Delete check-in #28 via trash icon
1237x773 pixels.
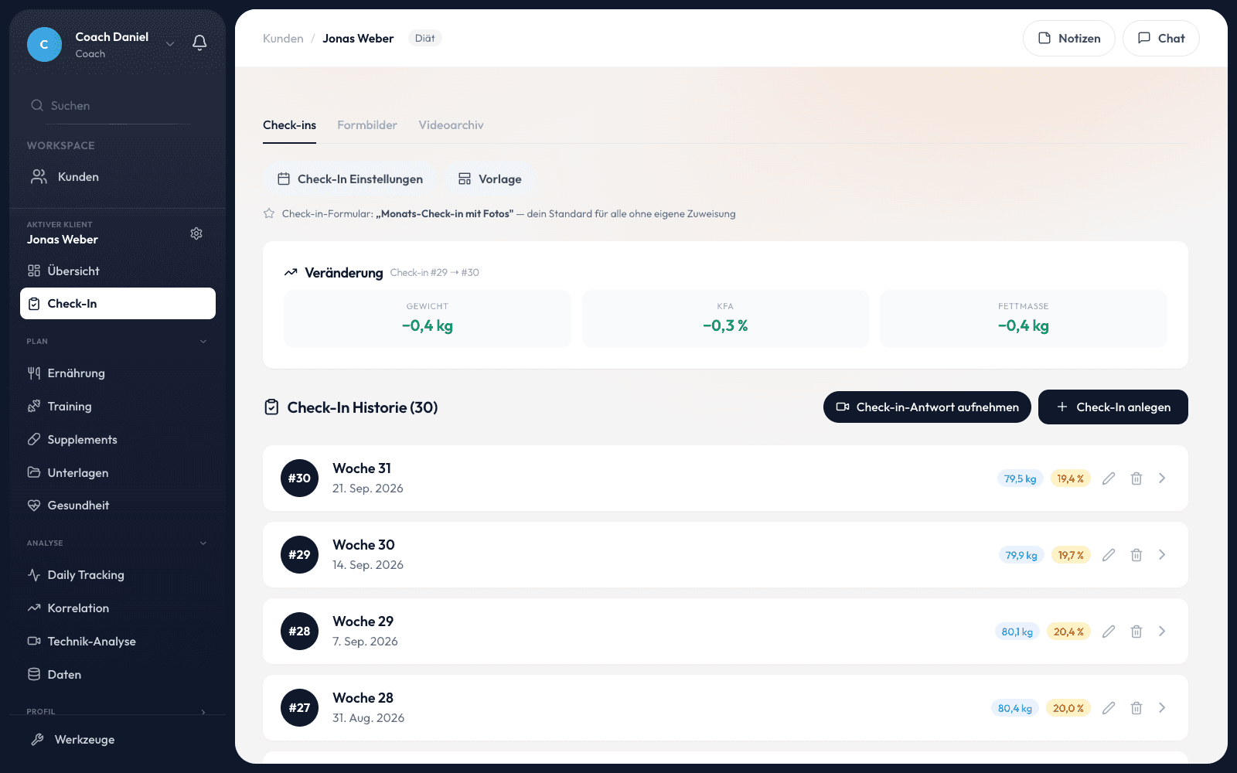(x=1136, y=632)
